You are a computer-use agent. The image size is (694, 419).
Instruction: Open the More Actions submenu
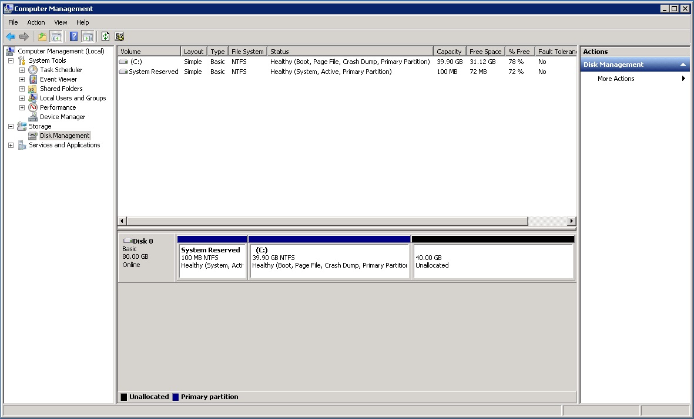point(615,78)
